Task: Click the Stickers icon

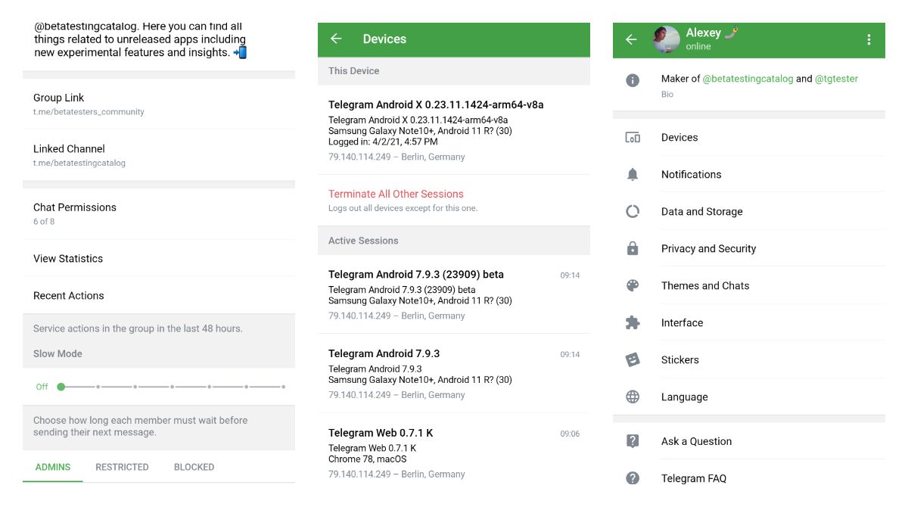Action: (x=633, y=360)
